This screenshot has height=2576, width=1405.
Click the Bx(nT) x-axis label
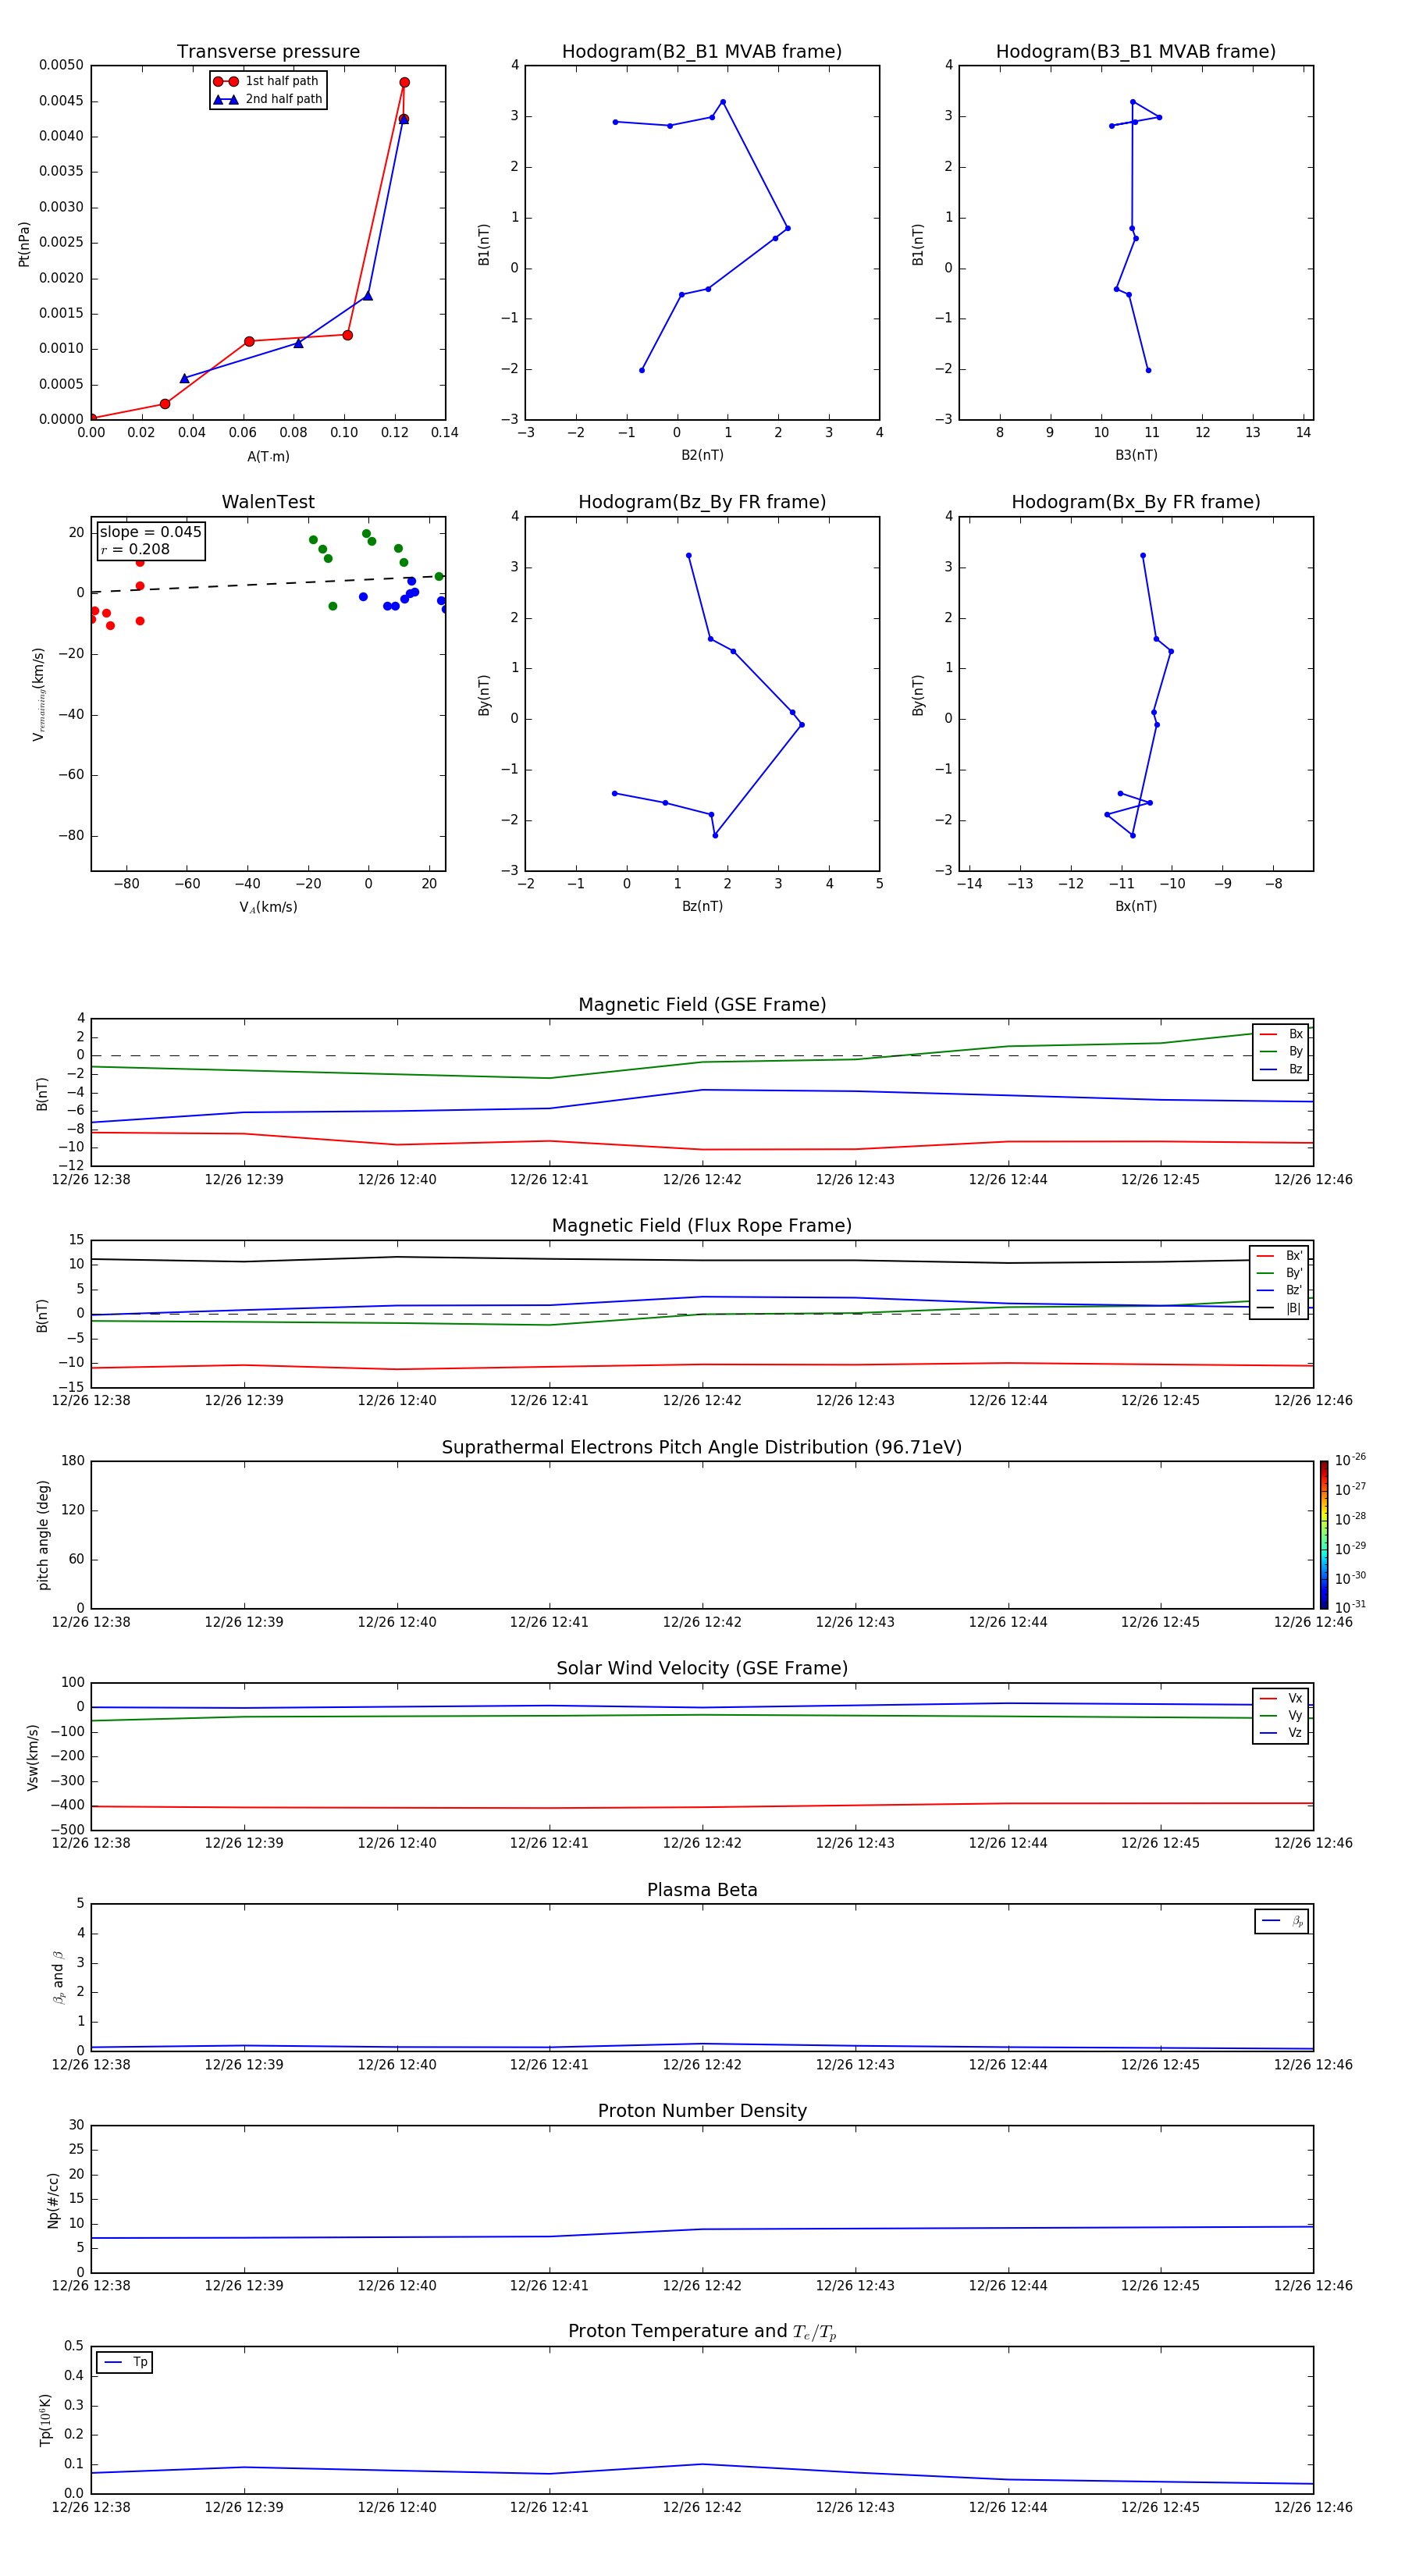(1136, 906)
